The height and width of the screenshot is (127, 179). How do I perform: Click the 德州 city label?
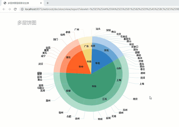click(x=143, y=73)
